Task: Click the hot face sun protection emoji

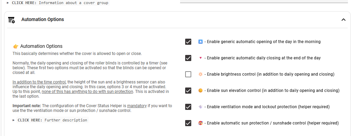Action: 200,123
